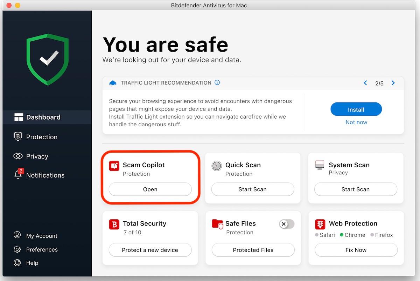Click the Safe Files red folder icon
420x281 pixels.
pos(217,225)
